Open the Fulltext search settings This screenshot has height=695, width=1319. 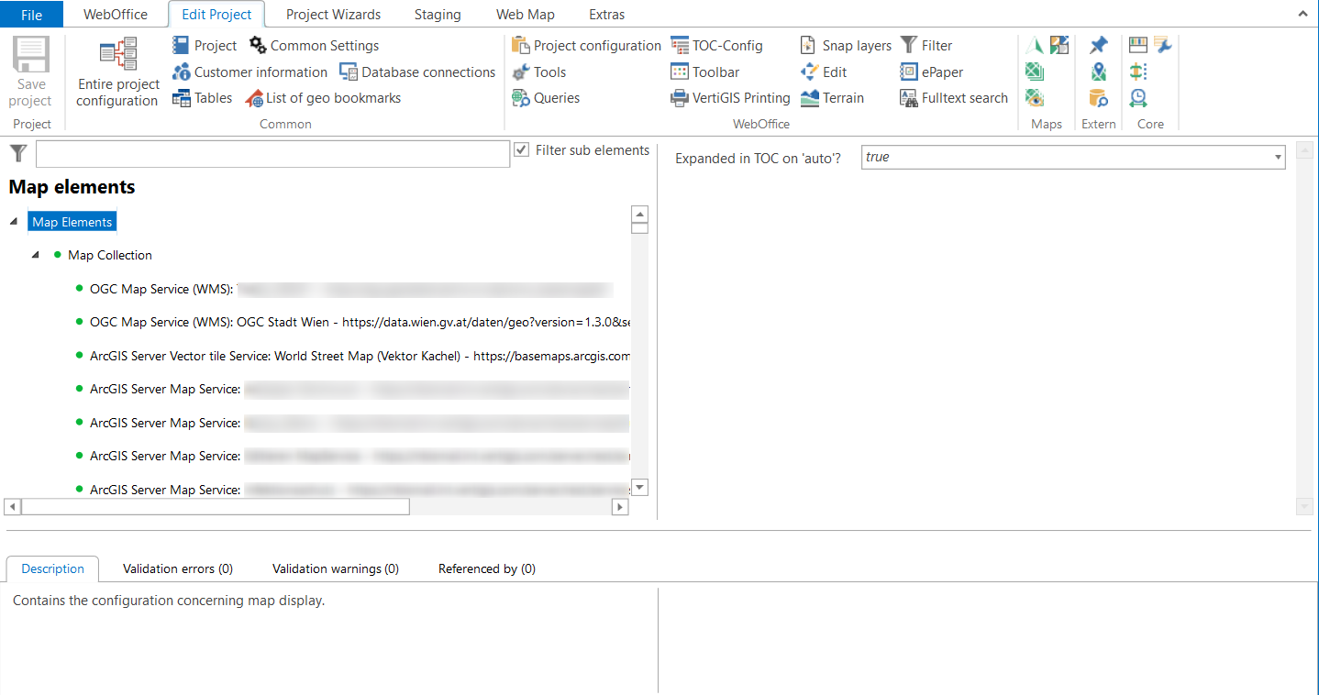point(962,97)
